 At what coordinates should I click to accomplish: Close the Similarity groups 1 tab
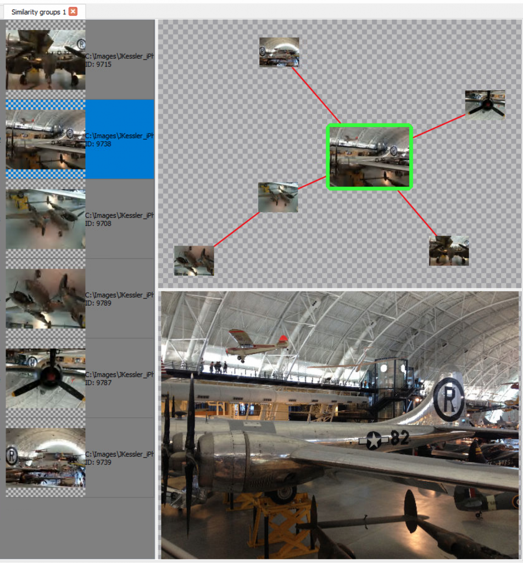click(73, 12)
